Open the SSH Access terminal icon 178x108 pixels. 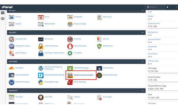(41, 39)
